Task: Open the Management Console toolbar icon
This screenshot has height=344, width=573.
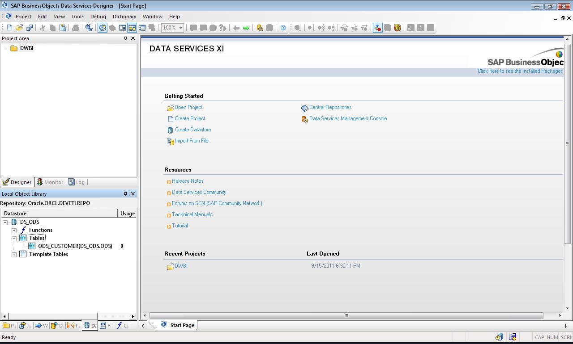Action: pyautogui.click(x=260, y=28)
